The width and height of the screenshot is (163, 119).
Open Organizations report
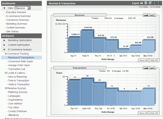click(x=15, y=100)
